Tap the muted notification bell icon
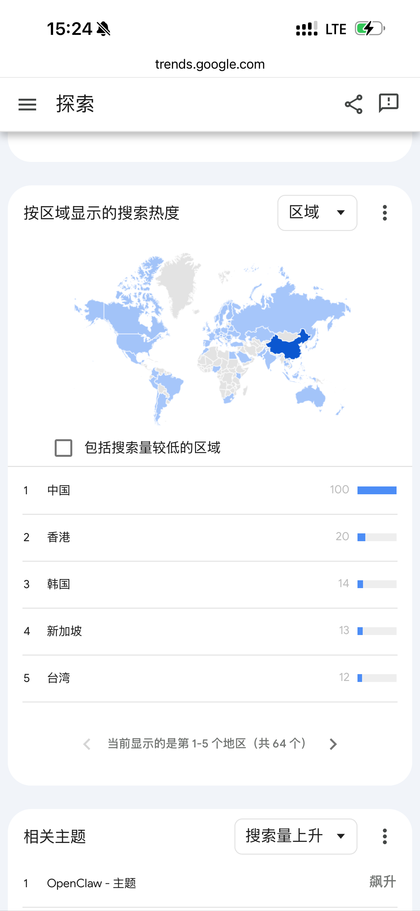Screen dimensions: 420x911 point(103,29)
